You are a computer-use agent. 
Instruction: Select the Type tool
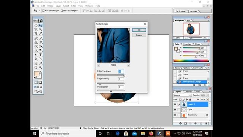pyautogui.click(x=41, y=55)
